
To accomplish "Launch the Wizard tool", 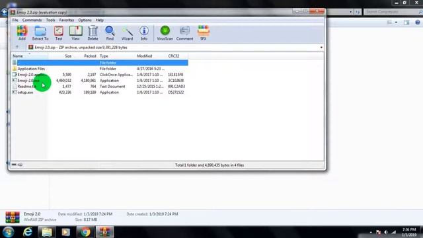I will [127, 33].
